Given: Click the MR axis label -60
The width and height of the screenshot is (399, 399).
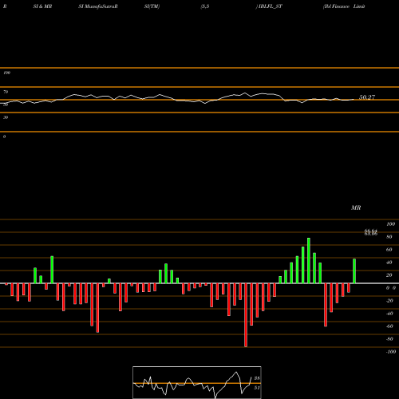Looking at the screenshot, I should pos(389,326).
